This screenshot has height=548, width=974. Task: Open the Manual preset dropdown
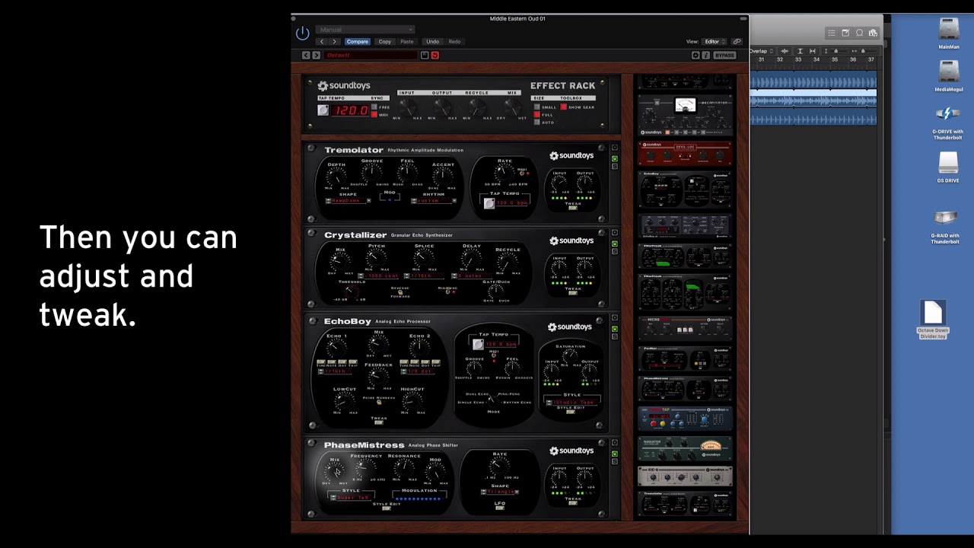point(365,30)
